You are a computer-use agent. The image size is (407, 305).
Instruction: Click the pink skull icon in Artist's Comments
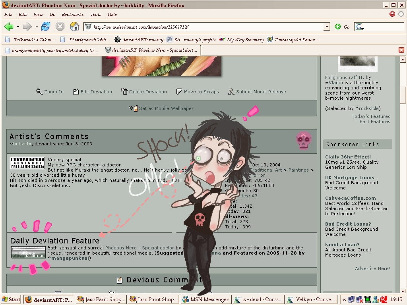(x=304, y=140)
